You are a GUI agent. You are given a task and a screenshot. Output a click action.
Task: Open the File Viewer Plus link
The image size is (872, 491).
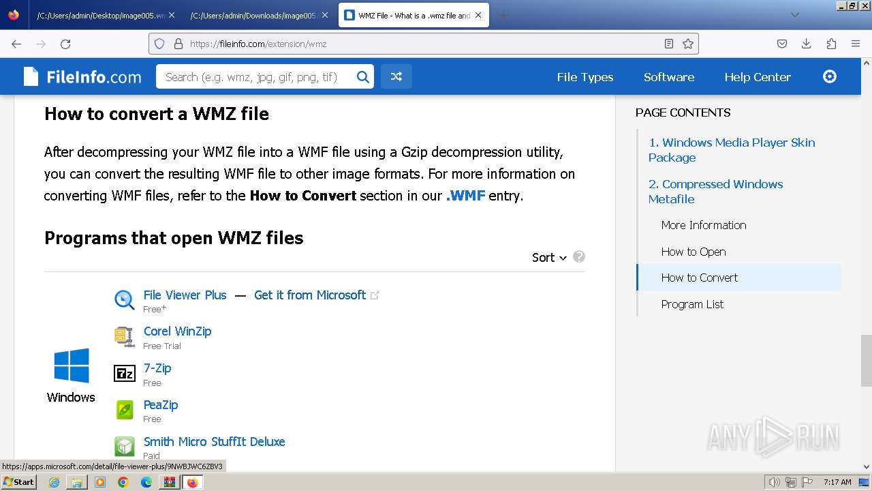point(185,295)
